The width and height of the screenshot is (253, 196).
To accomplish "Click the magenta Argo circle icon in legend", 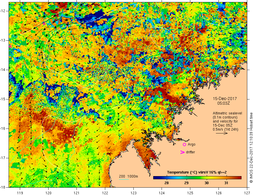I will click(x=184, y=144).
